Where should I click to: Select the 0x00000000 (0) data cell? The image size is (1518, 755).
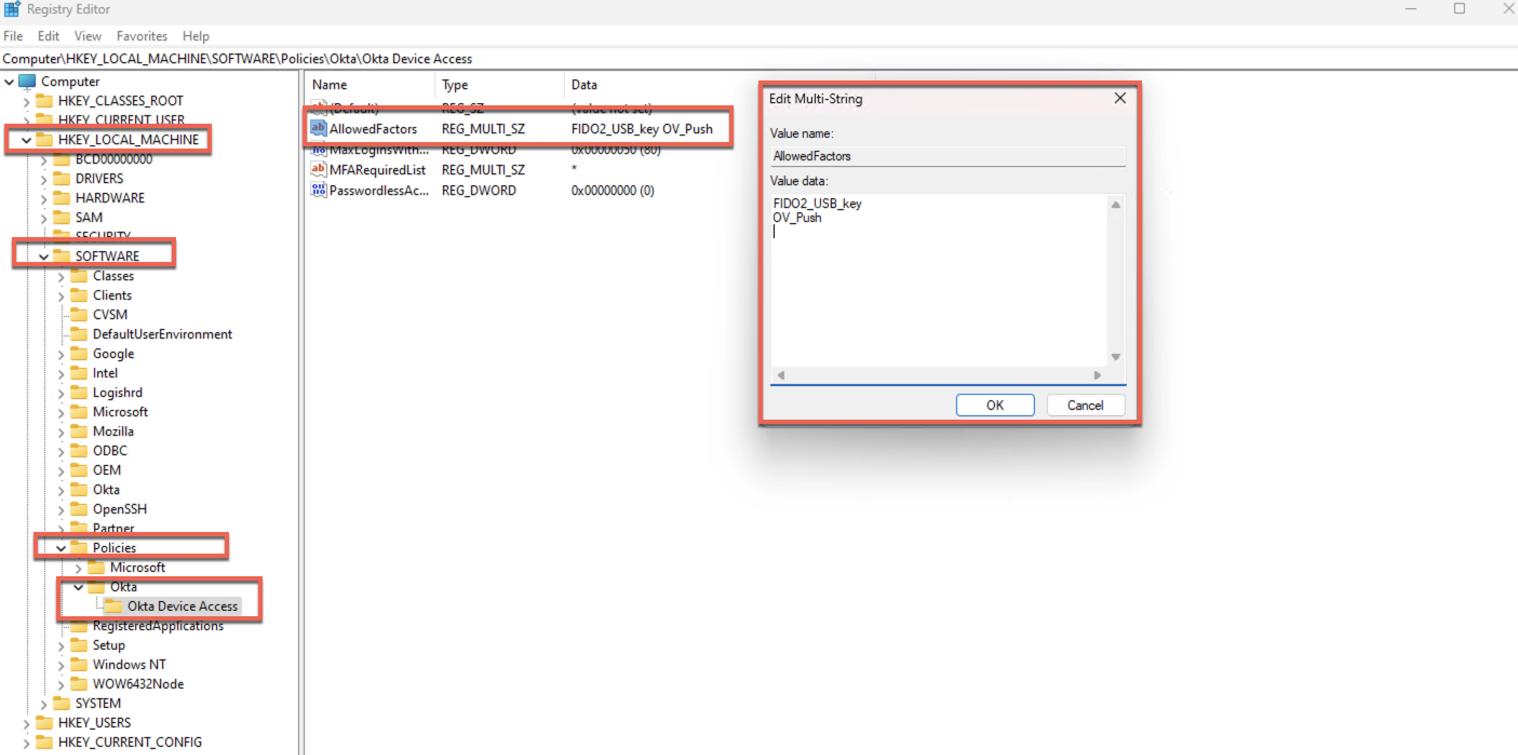tap(612, 190)
